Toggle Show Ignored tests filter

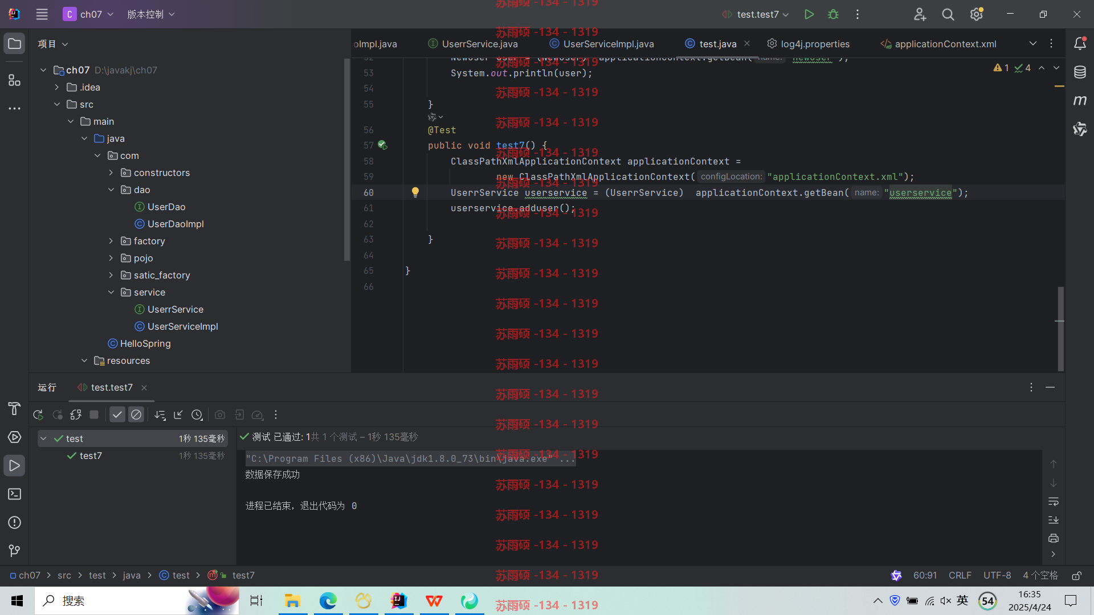[136, 415]
